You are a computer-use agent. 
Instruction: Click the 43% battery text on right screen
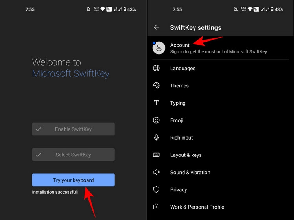pyautogui.click(x=279, y=9)
